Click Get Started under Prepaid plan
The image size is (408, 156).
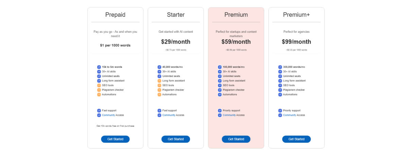(115, 139)
